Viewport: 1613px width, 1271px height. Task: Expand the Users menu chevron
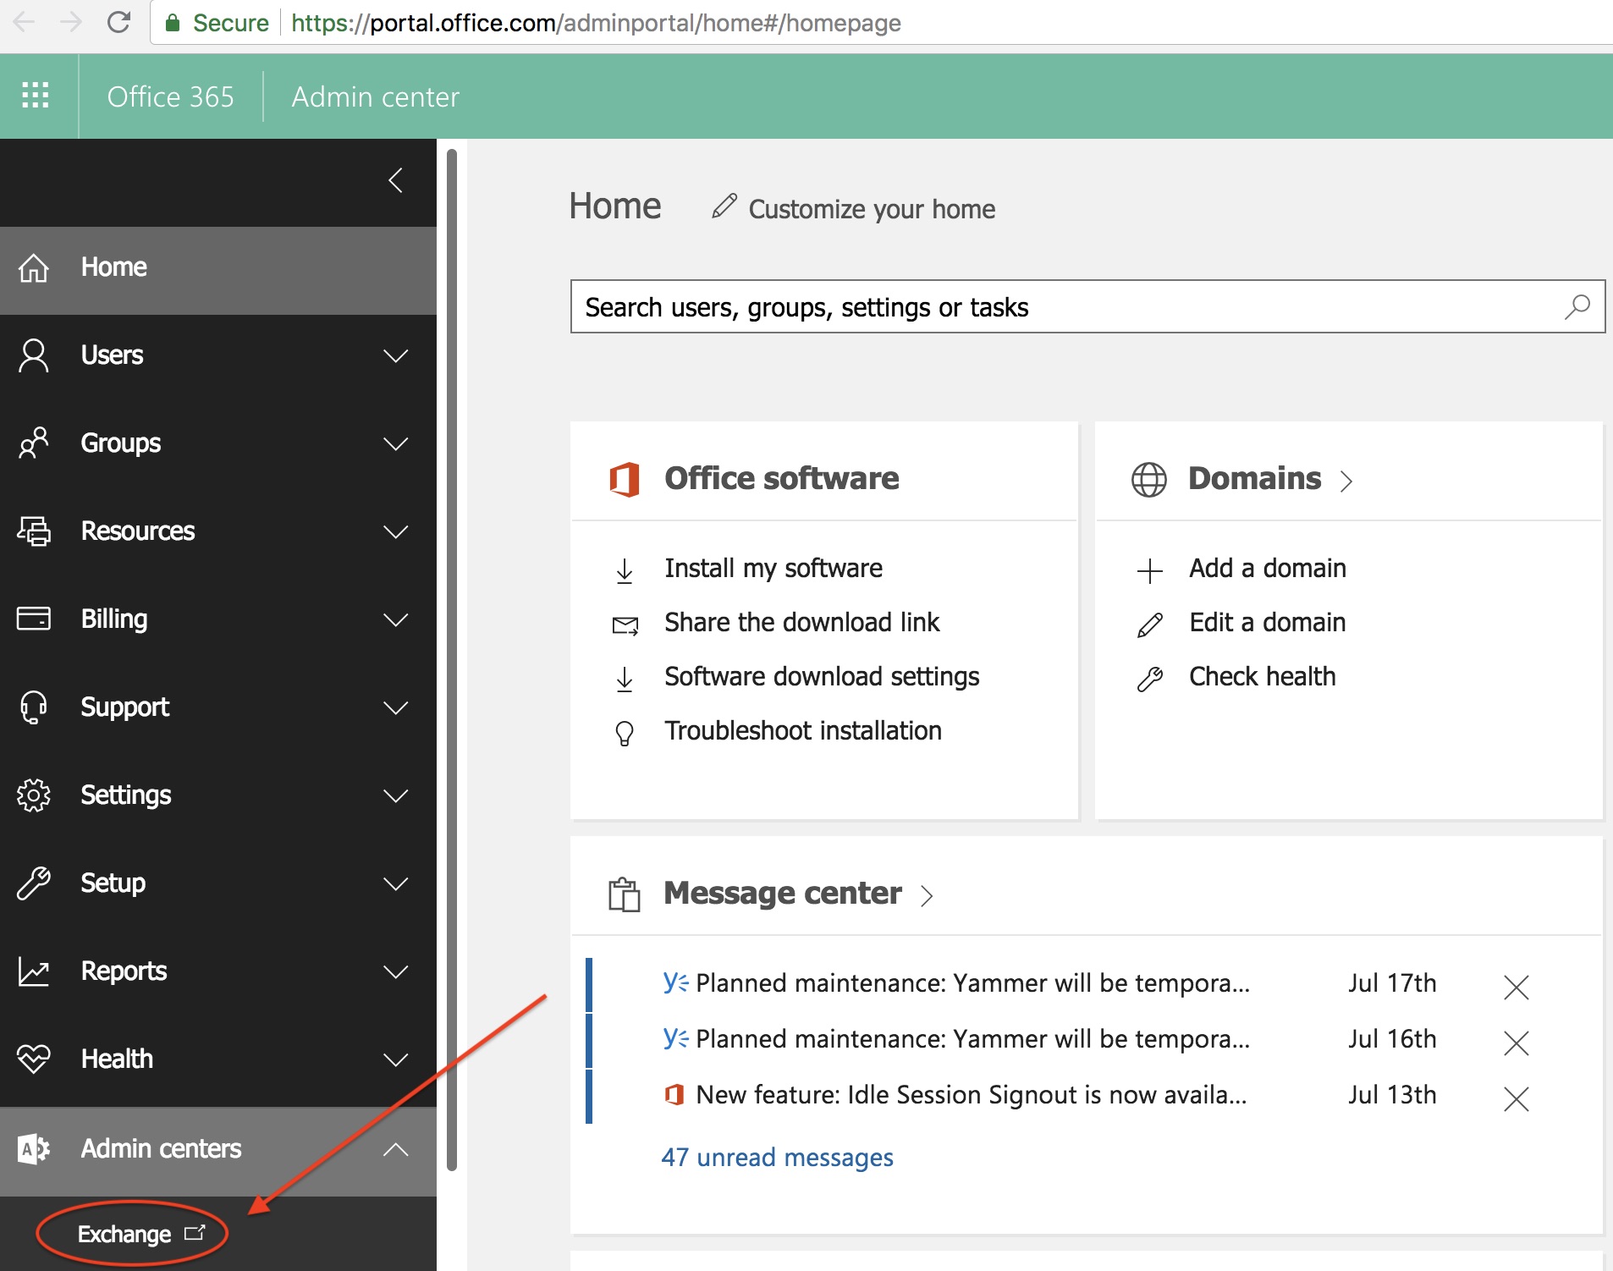[395, 355]
